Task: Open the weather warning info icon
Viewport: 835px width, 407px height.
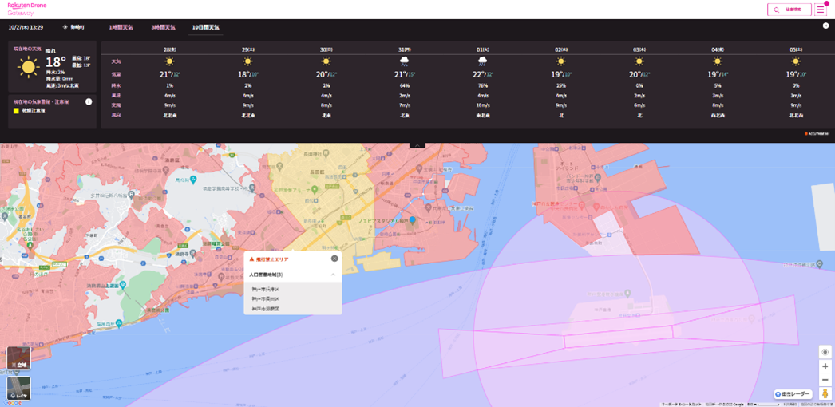Action: point(89,101)
